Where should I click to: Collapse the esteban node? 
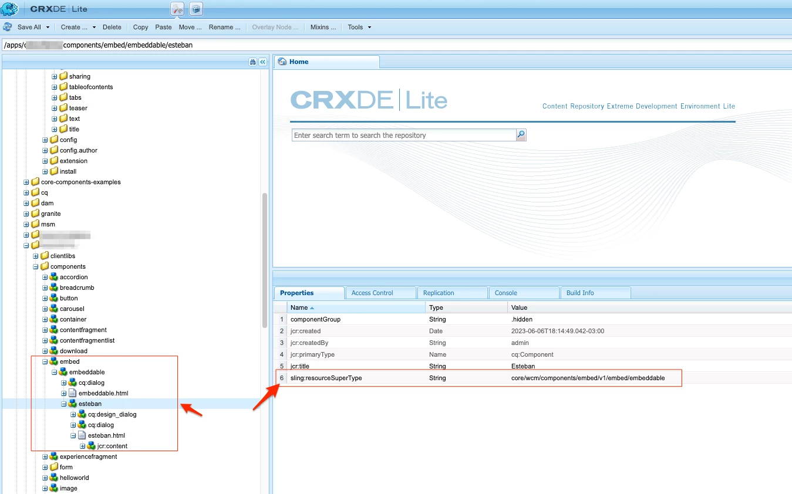(x=64, y=404)
